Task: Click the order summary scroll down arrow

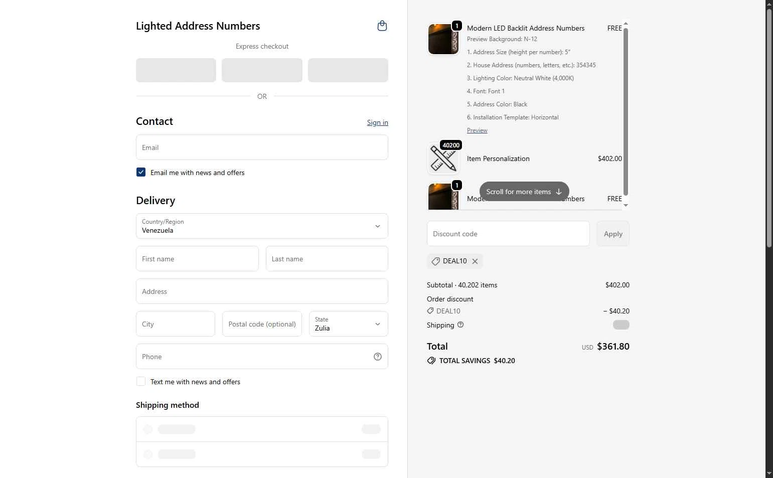Action: tap(626, 205)
